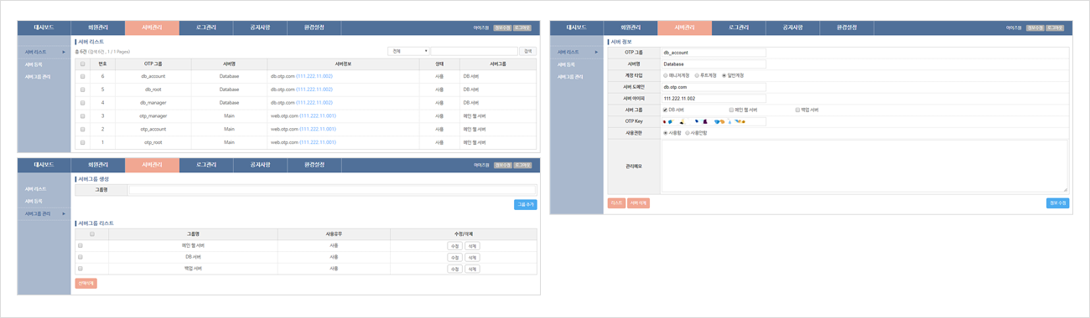Focus the search text field beside 전체 dropdown
1090x318 pixels.
click(475, 51)
